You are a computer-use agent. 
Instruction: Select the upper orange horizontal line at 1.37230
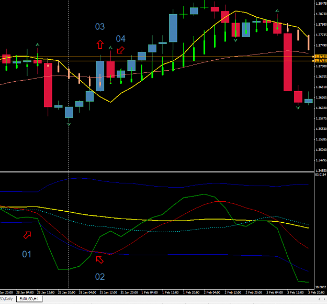tap(157, 57)
